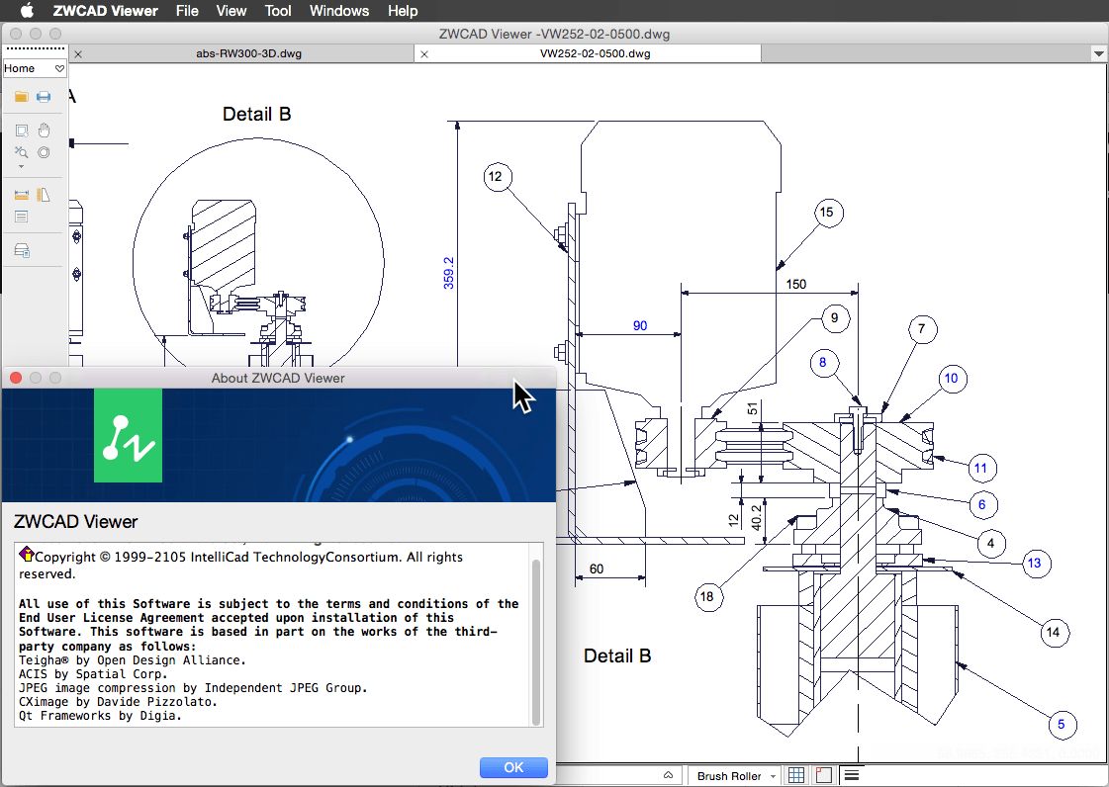The width and height of the screenshot is (1109, 787).
Task: Select the Print tool
Action: click(x=45, y=97)
